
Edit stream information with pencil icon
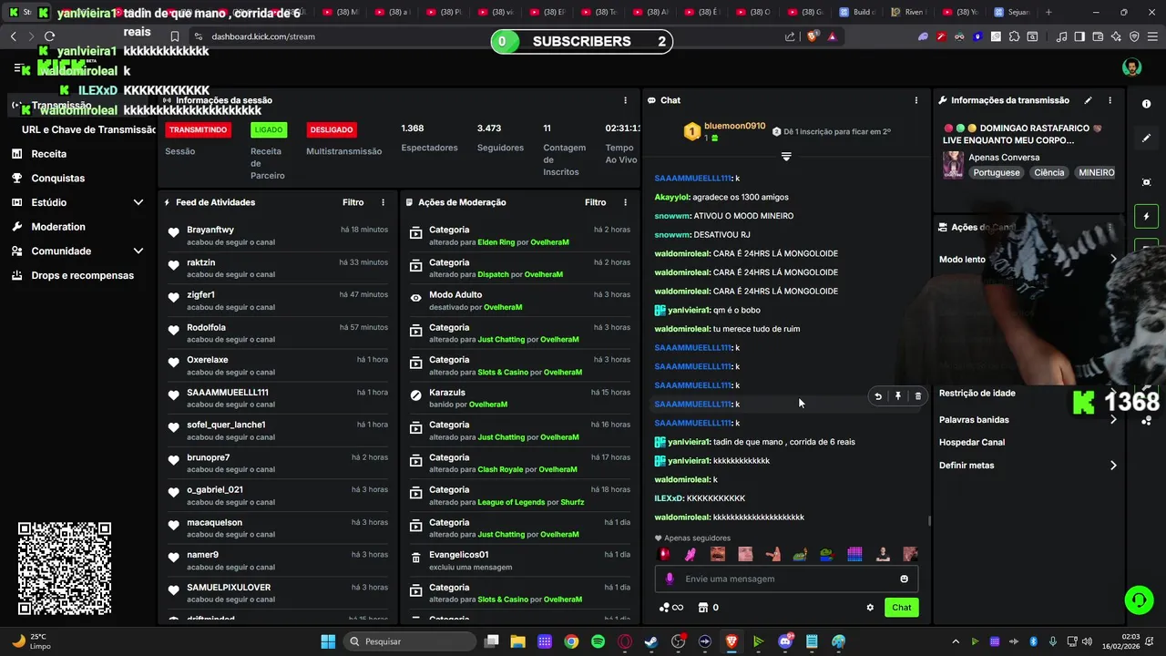(x=1088, y=100)
